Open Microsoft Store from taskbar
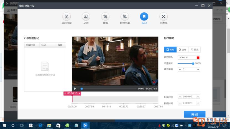This screenshot has height=129, width=230. coord(58,125)
